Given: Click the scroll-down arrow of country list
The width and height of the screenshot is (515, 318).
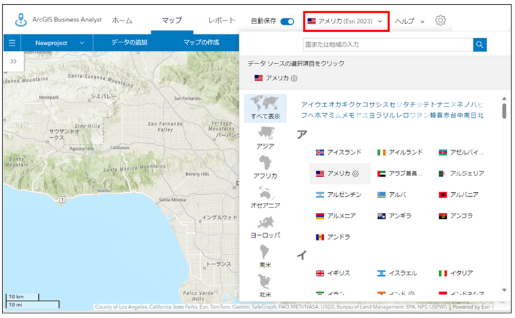Looking at the screenshot, I should (504, 290).
